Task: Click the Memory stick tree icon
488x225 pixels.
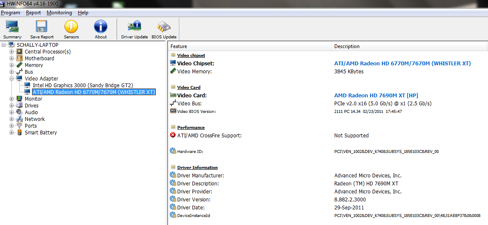Action: (x=19, y=65)
